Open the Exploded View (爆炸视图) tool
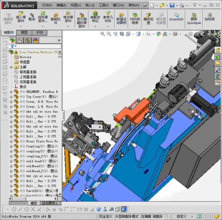This screenshot has width=222, height=220. 149,19
